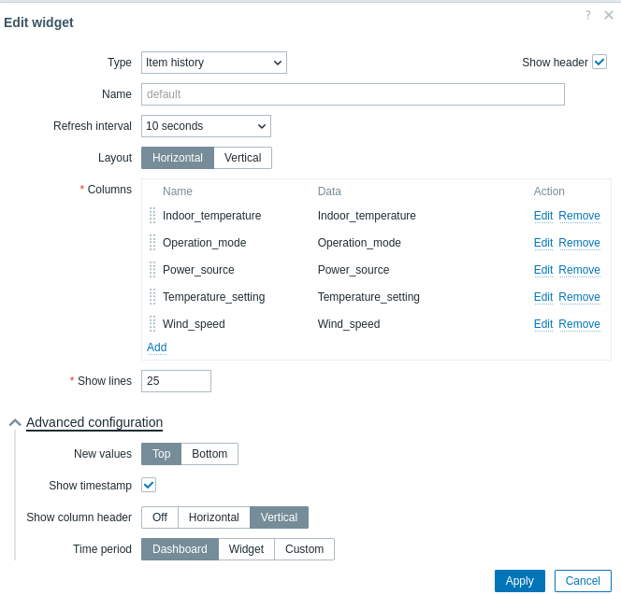Open the Type dropdown
621x595 pixels.
click(213, 63)
